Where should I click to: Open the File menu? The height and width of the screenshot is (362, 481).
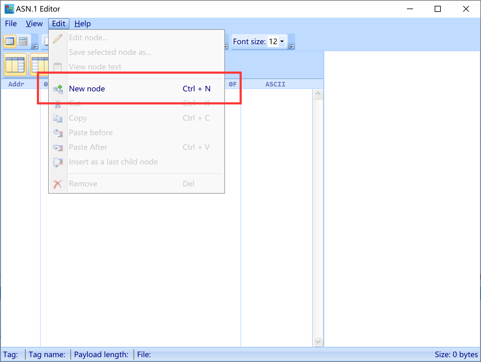11,24
